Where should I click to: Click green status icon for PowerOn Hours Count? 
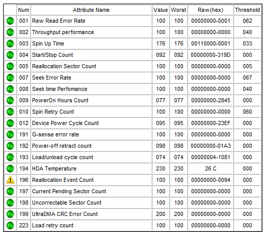coord(10,100)
